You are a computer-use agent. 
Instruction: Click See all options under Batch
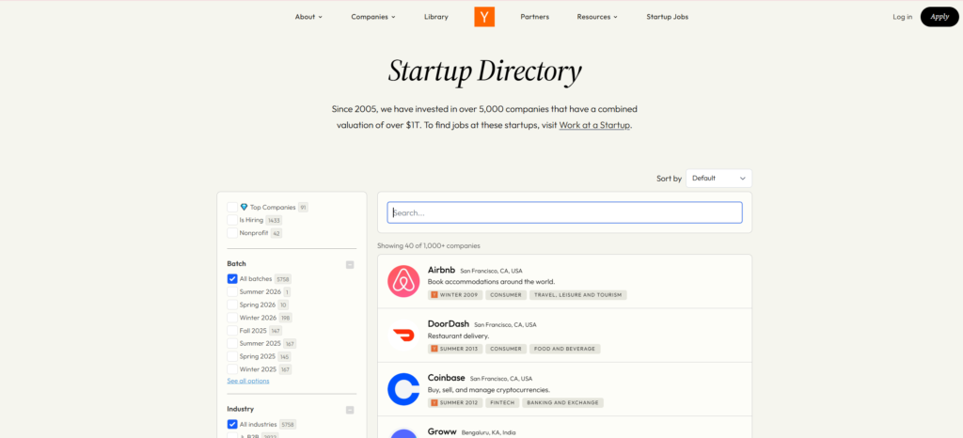(x=248, y=381)
